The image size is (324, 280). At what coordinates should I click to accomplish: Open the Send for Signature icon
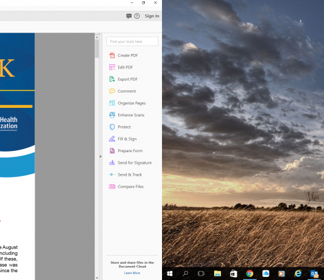(112, 162)
